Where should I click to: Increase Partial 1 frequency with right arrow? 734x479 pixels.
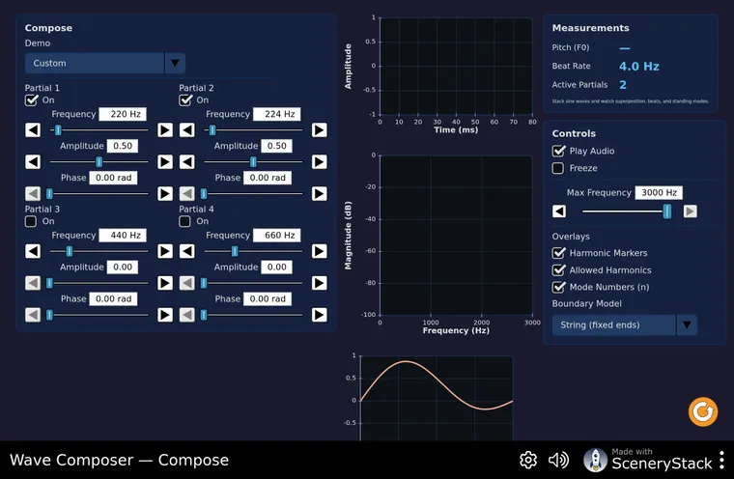[165, 130]
